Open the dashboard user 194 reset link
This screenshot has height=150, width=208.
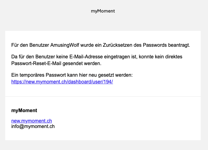coord(62,82)
